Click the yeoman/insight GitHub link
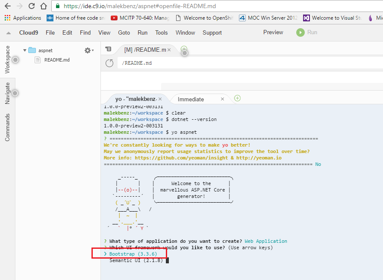The height and width of the screenshot is (280, 383). (x=181, y=158)
